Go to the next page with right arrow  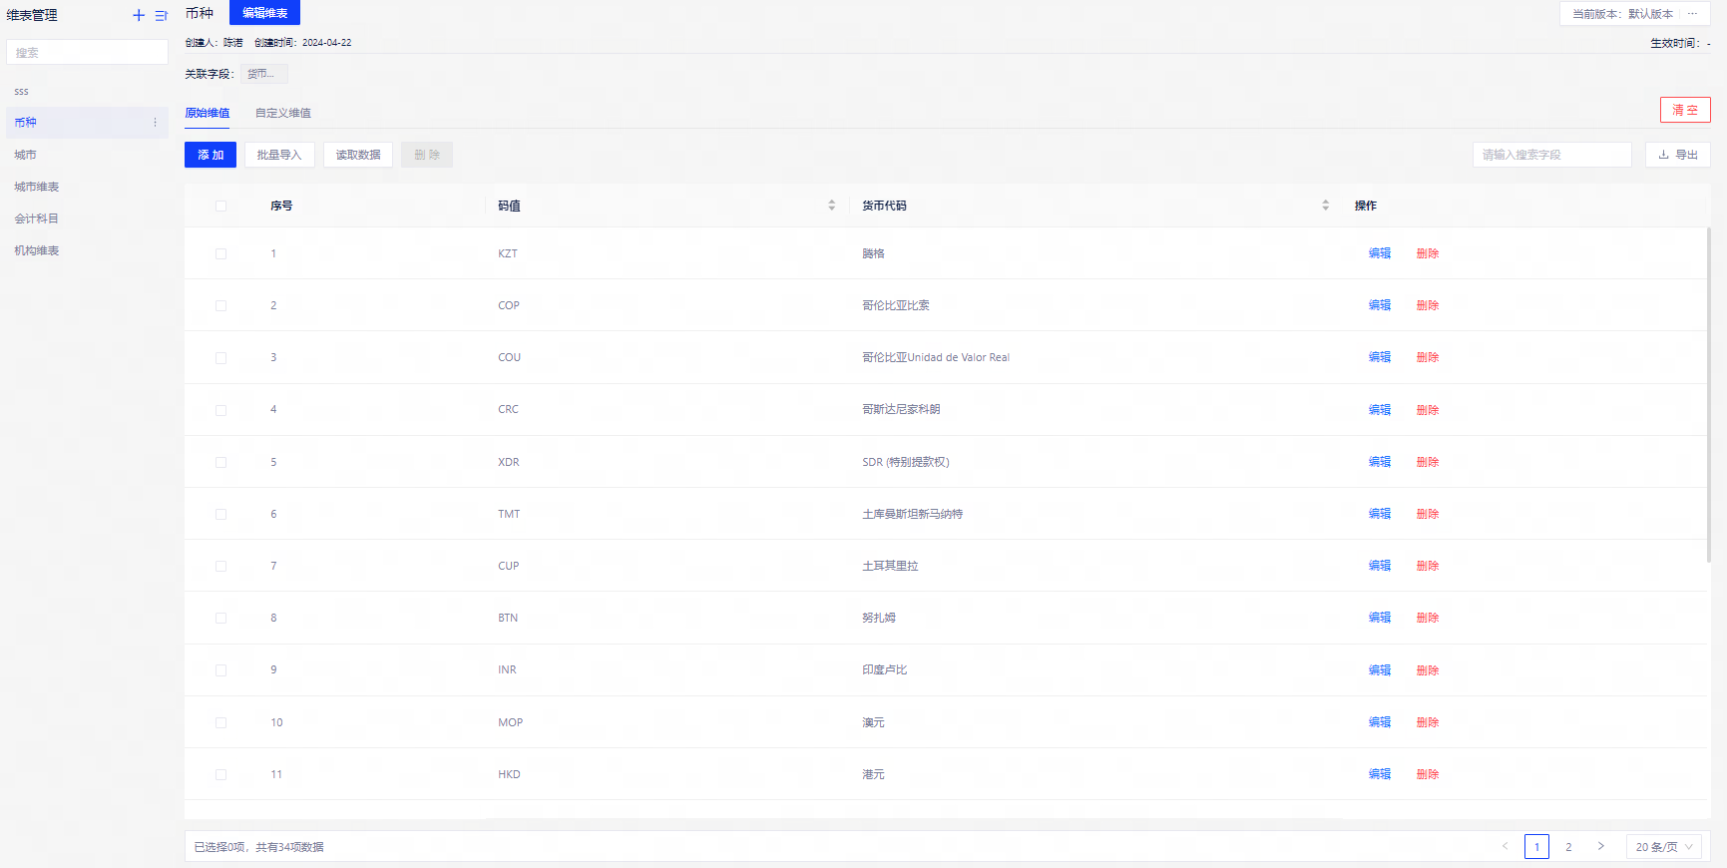click(x=1600, y=847)
